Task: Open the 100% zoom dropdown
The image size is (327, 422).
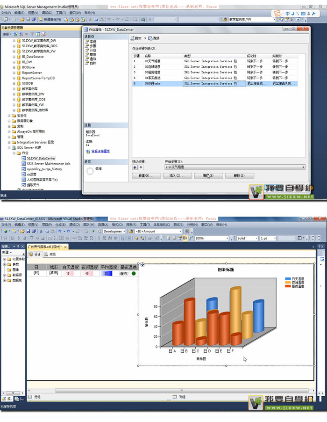Action: (x=227, y=239)
